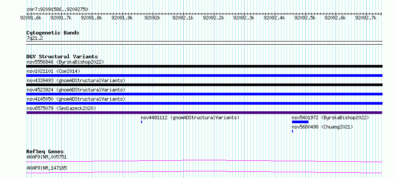Select the short blue bar under nsv5401972
Screen dimensions: 395x178
(x=300, y=122)
